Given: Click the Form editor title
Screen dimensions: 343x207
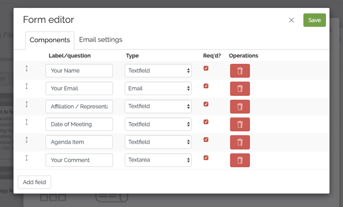Looking at the screenshot, I should point(49,19).
